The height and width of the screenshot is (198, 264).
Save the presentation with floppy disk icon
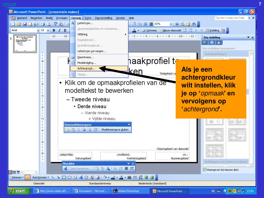(25, 24)
